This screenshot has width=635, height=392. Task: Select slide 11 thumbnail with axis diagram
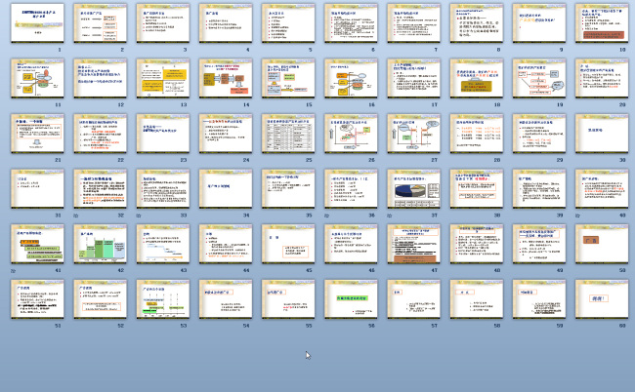(x=37, y=78)
